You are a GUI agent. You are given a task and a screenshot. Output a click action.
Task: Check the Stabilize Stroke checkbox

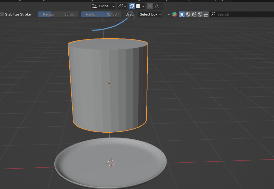[2, 14]
